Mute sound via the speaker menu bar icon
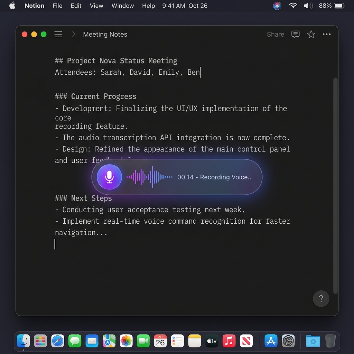This screenshot has width=354, height=354. (308, 6)
